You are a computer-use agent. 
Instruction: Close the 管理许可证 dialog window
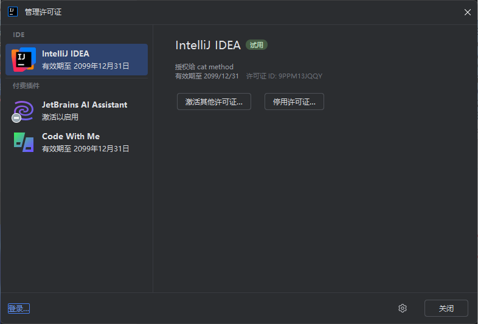coord(467,12)
